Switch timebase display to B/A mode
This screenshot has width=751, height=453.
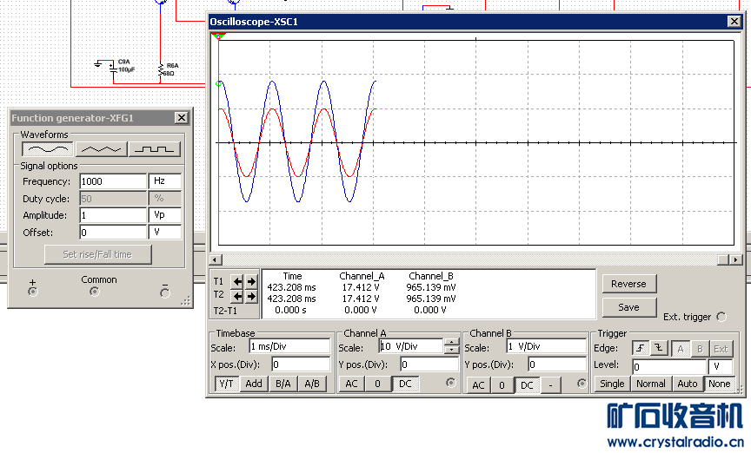click(x=282, y=384)
